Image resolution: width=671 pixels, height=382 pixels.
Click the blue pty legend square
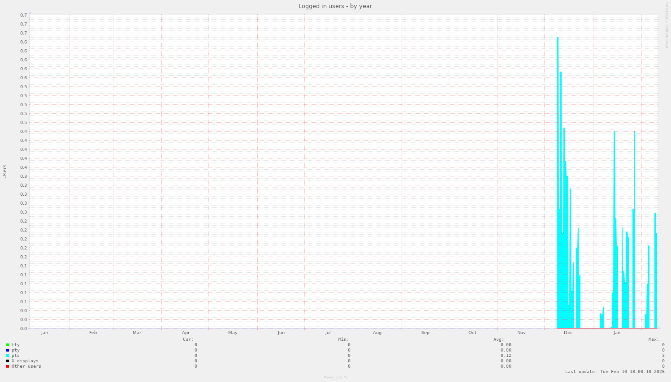click(x=8, y=350)
